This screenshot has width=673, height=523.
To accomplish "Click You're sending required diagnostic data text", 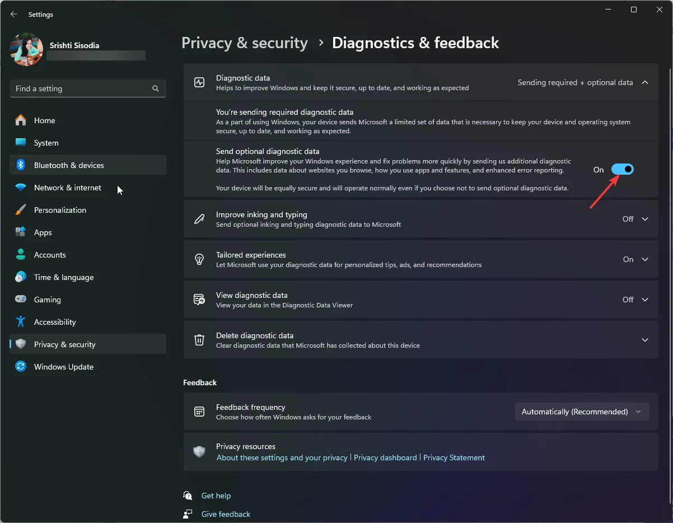I will click(284, 112).
